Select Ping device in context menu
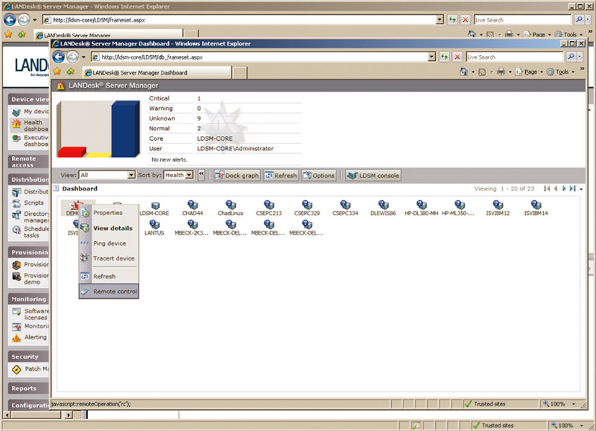596x431 pixels. (x=109, y=243)
